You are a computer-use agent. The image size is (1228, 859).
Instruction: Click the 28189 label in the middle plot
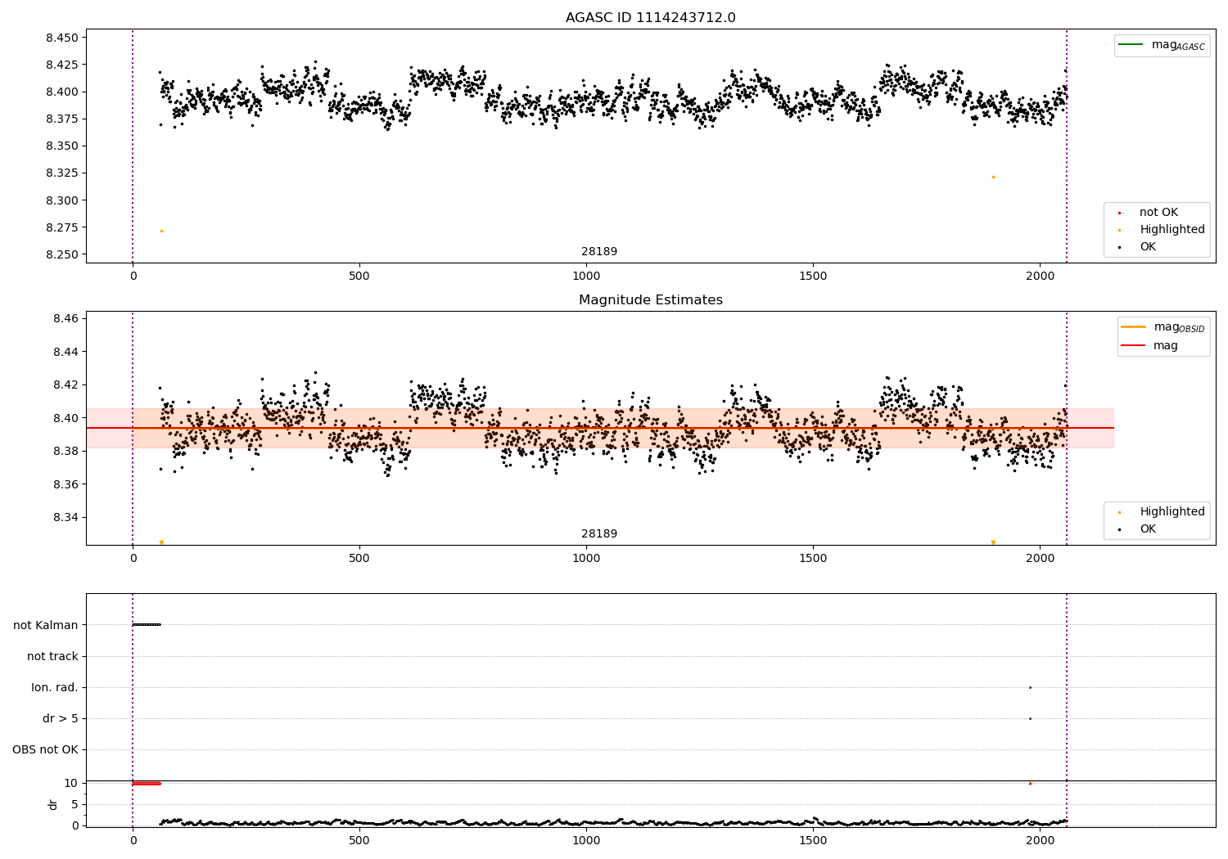point(599,534)
